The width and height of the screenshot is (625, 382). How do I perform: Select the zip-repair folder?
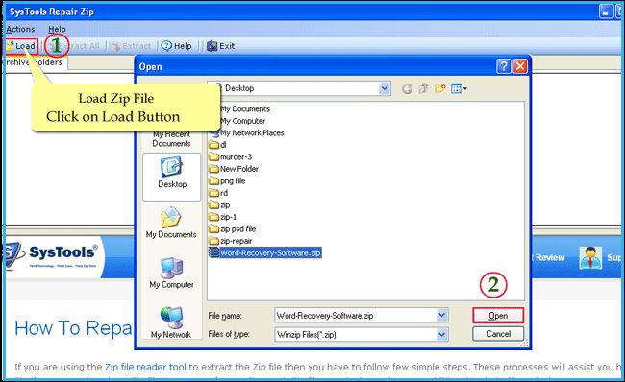pyautogui.click(x=231, y=241)
